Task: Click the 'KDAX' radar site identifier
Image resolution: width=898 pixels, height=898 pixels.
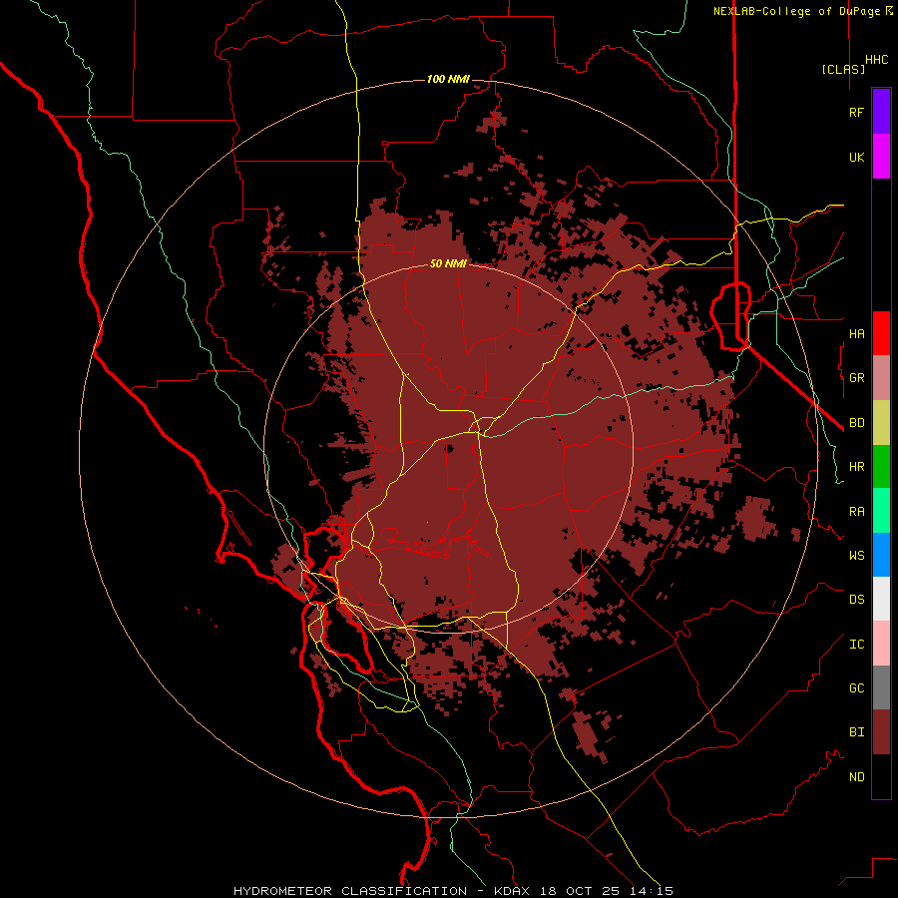Action: click(x=512, y=891)
